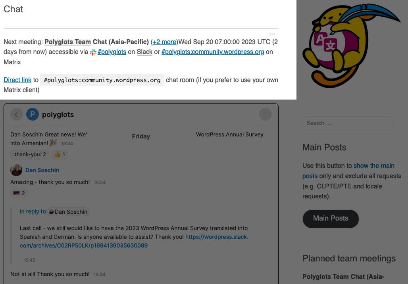This screenshot has width=408, height=284.
Task: Click the ellipsis below the Chat heading
Action: [x=273, y=35]
